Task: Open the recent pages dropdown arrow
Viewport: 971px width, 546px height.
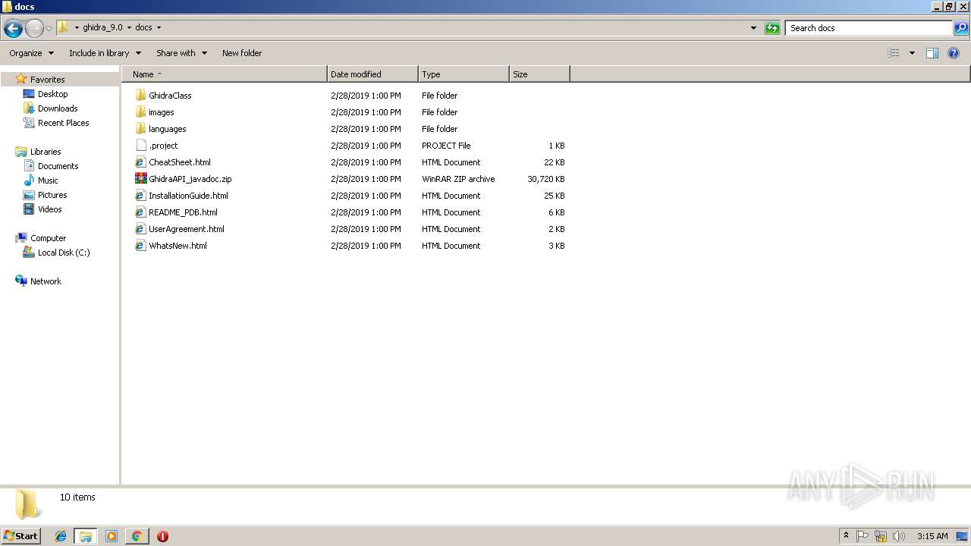Action: tap(49, 29)
